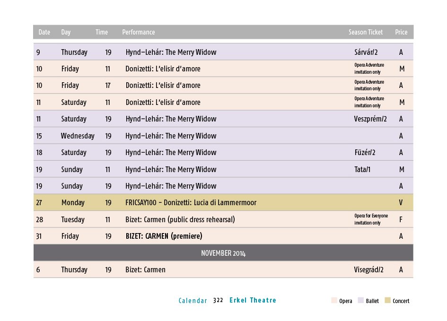Image resolution: width=447 pixels, height=321 pixels.
Task: Open Carmen public dress rehearsal entry
Action: pos(180,220)
